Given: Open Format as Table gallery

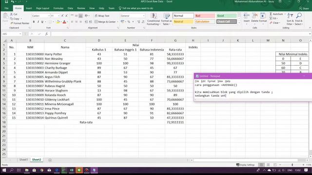Looking at the screenshot, I should [166, 19].
